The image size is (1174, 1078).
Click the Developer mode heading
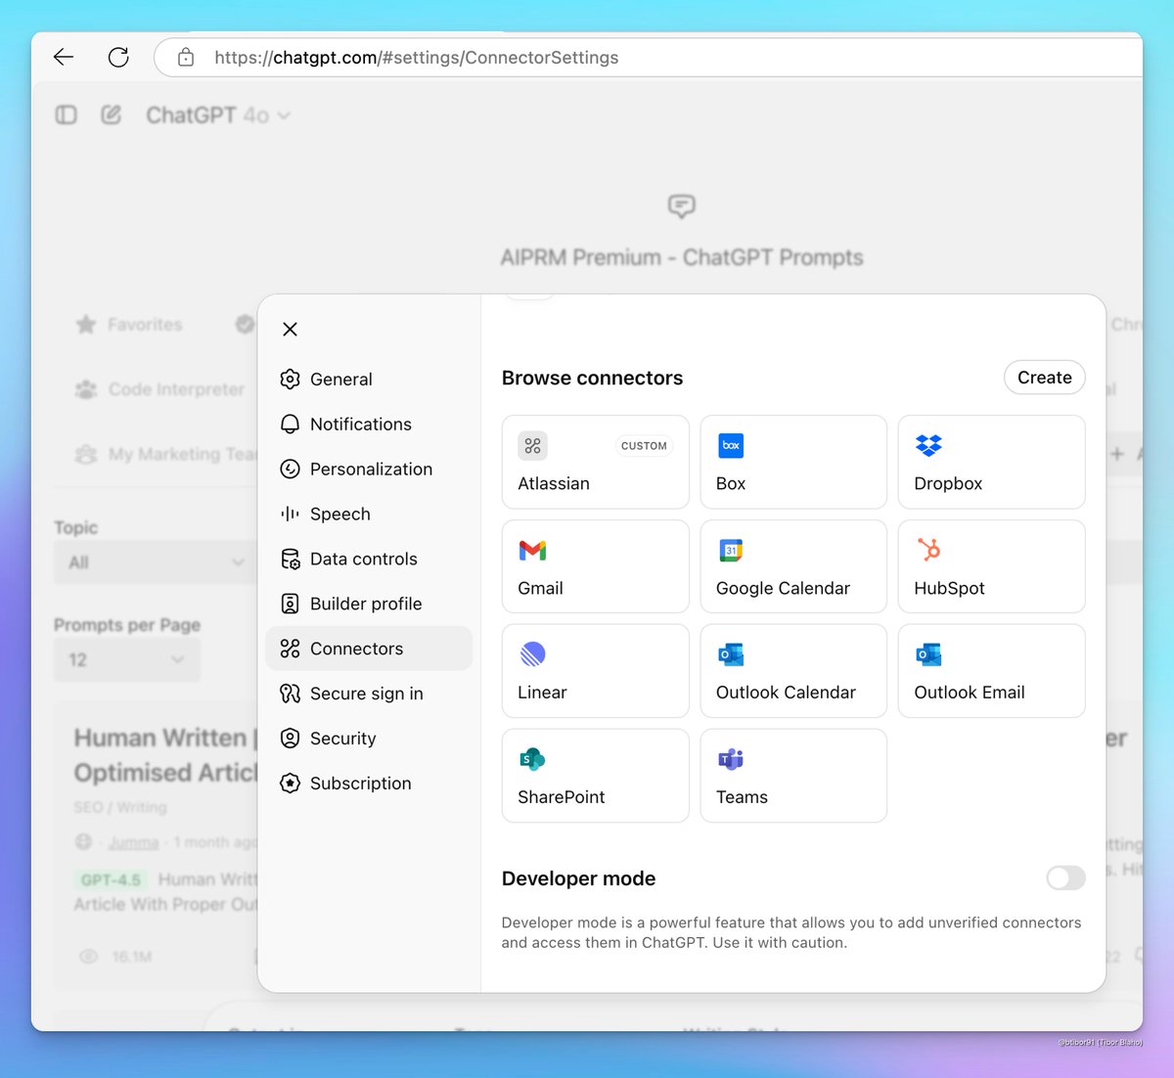(x=578, y=878)
